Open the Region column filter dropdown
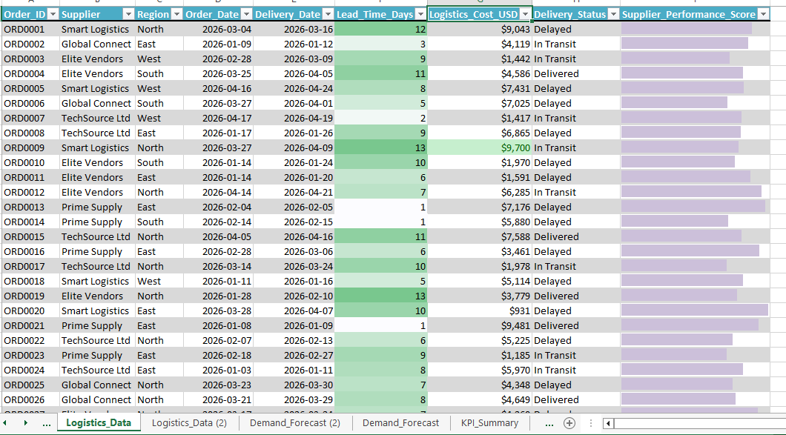Screen dimensions: 786x435 tap(176, 14)
